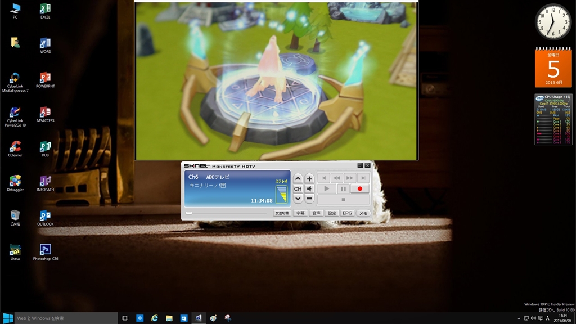Click the analog clock desktop gadget

pyautogui.click(x=553, y=22)
